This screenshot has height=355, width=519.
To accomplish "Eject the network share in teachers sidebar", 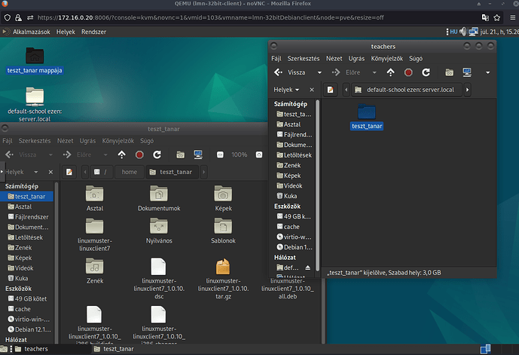I will (x=307, y=268).
